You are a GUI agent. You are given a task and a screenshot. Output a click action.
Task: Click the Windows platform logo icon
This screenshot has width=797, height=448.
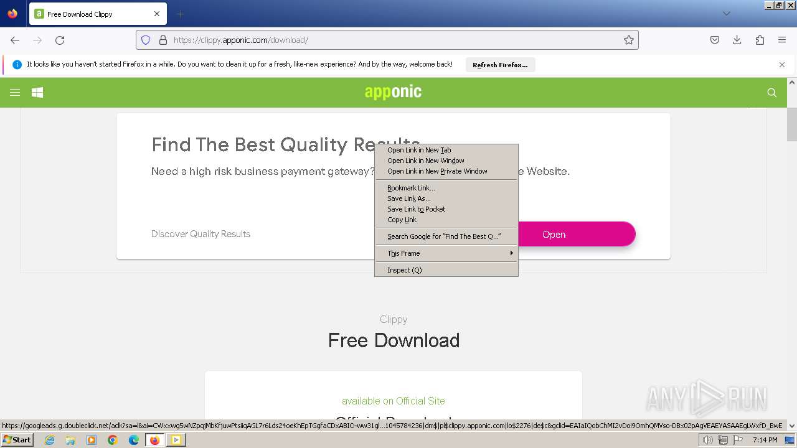tap(37, 93)
